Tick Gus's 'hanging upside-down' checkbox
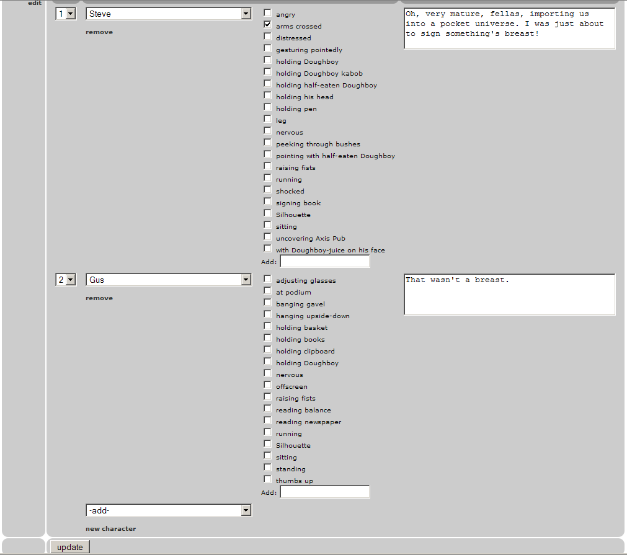This screenshot has height=555, width=627. click(267, 314)
